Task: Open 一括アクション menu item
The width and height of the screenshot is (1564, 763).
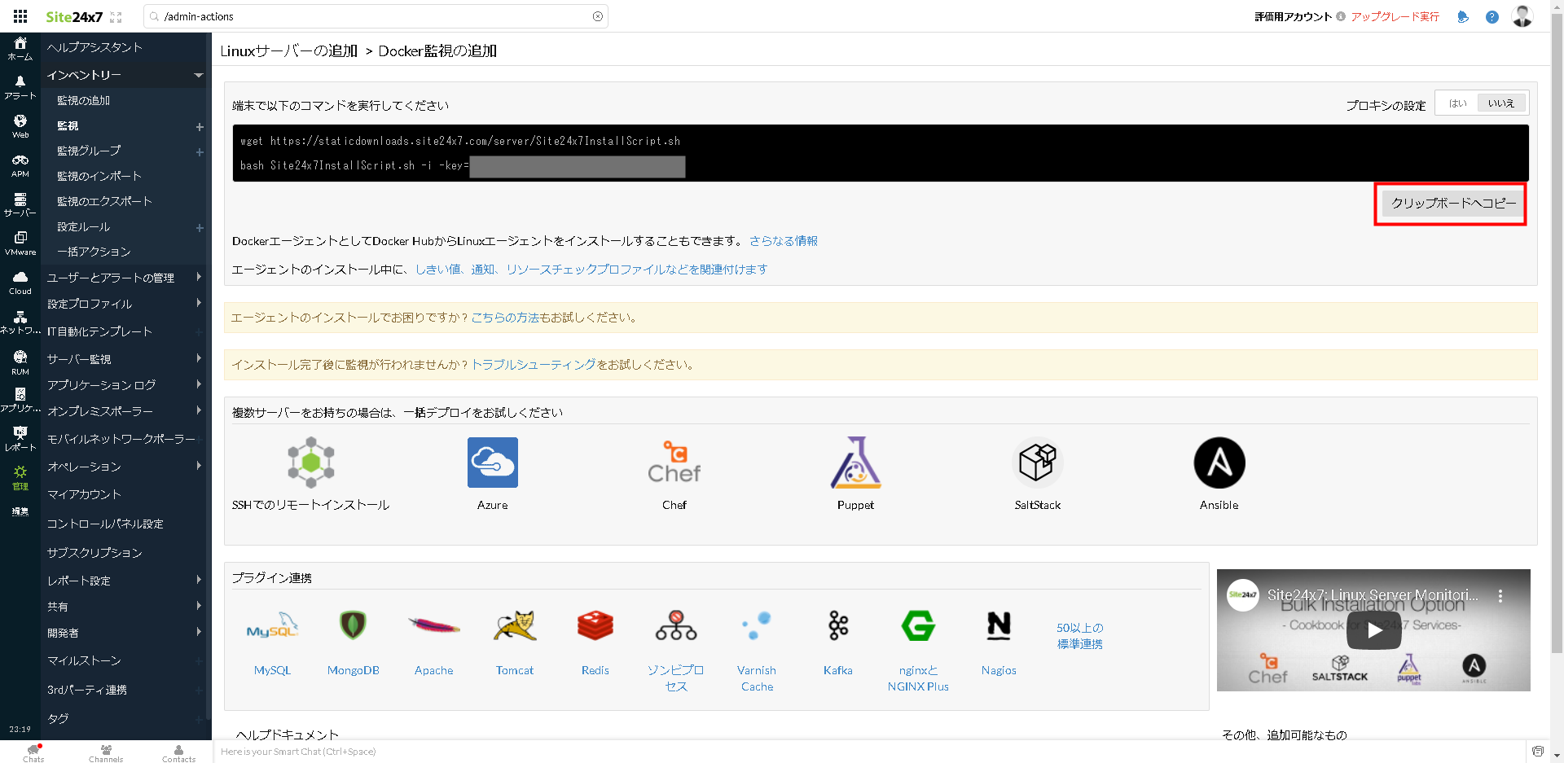Action: coord(94,252)
